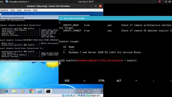Image resolution: width=172 pixels, height=97 pixels.
Task: Click recorder circle icon in teal banner
Action: coord(61,18)
